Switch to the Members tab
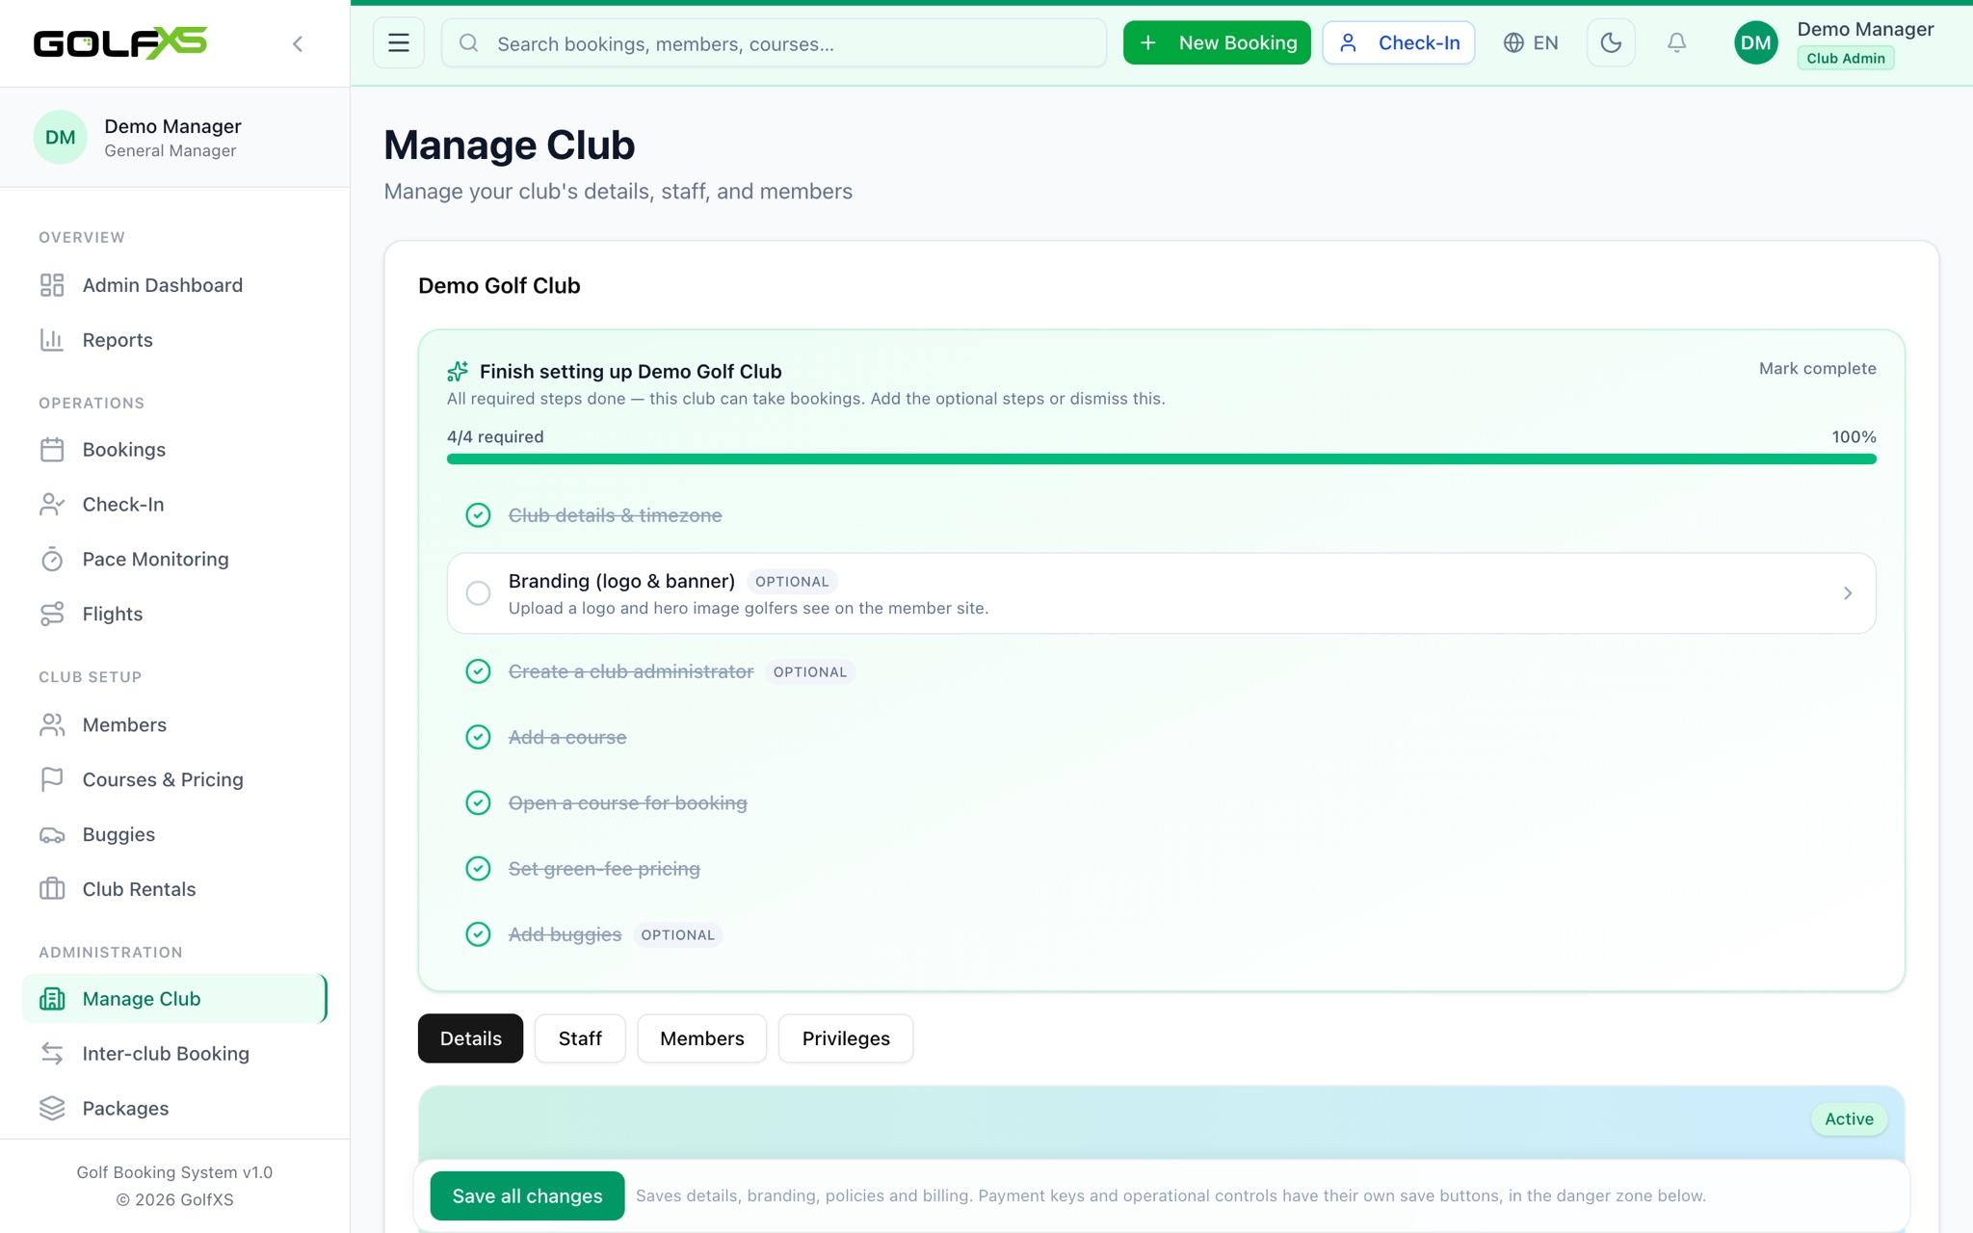Image resolution: width=1973 pixels, height=1233 pixels. (x=701, y=1038)
